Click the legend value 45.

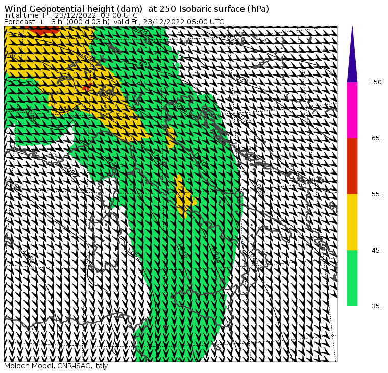[377, 251]
